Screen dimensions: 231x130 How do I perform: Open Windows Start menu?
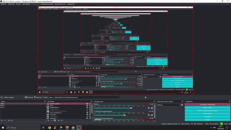point(3,127)
